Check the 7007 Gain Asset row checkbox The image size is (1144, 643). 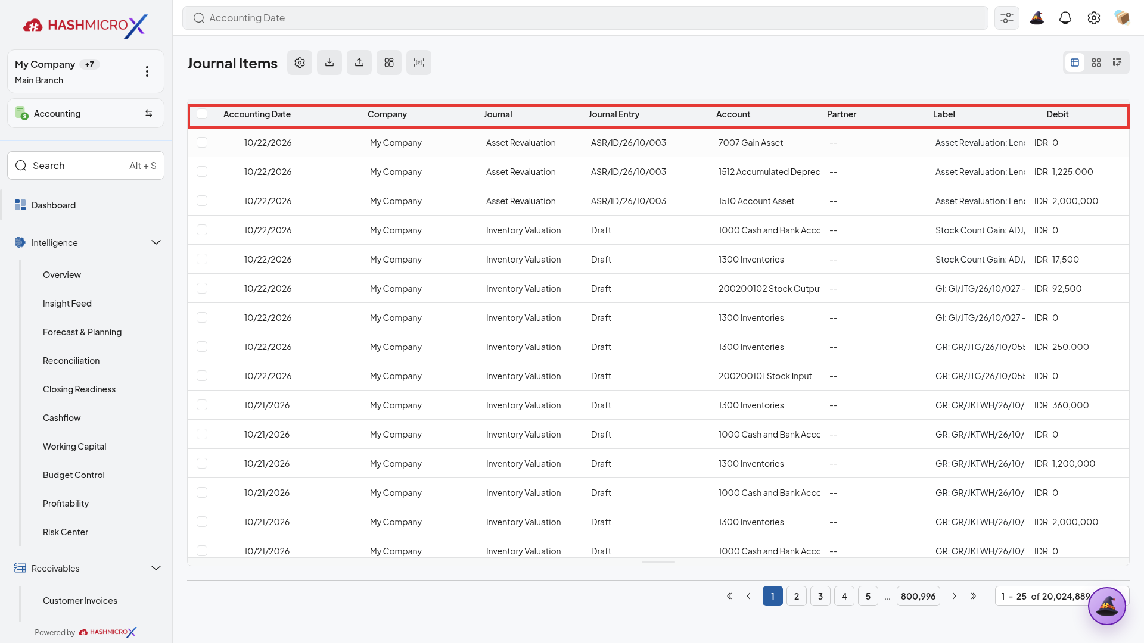coord(202,142)
